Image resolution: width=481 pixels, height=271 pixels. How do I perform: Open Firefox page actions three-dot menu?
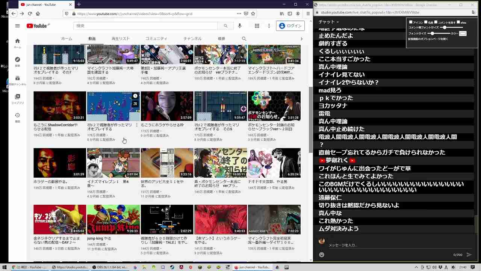point(239,14)
